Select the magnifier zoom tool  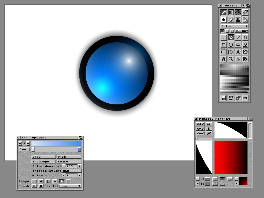coord(231,59)
